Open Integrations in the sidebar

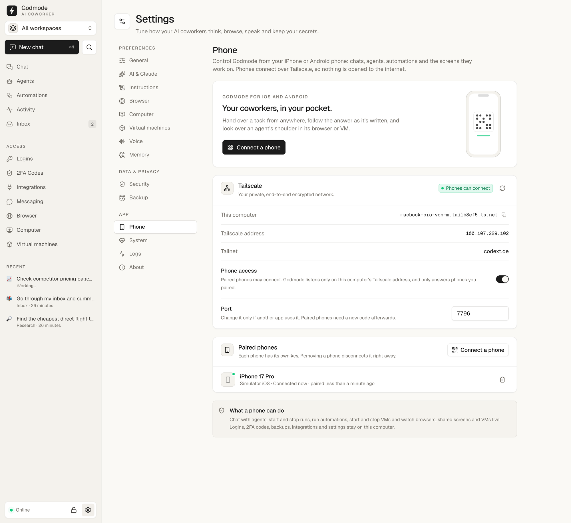tap(51, 187)
